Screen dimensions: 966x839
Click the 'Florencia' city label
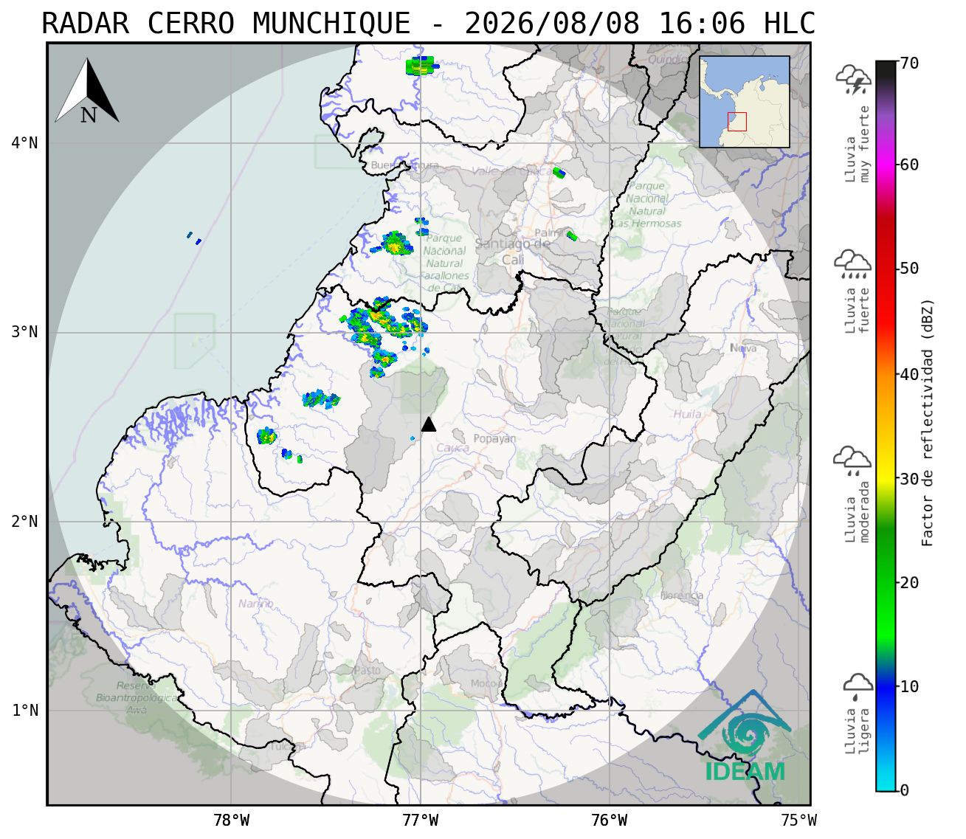click(682, 595)
